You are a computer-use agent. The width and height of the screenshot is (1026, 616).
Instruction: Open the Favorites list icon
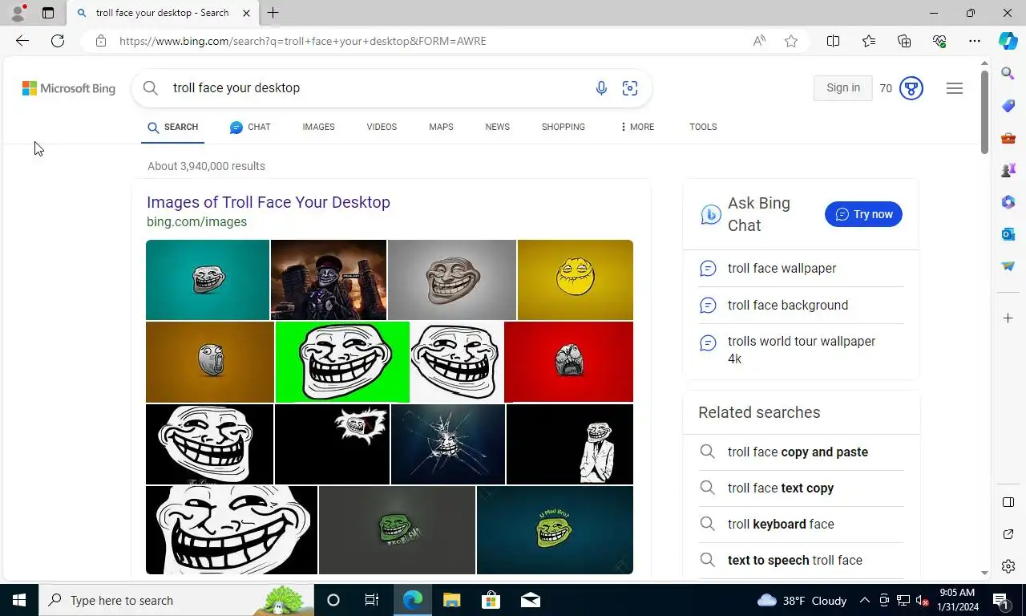[869, 41]
